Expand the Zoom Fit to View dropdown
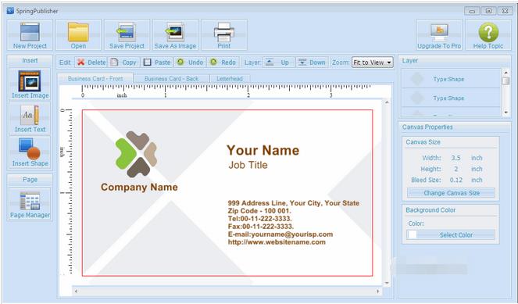 pyautogui.click(x=373, y=62)
